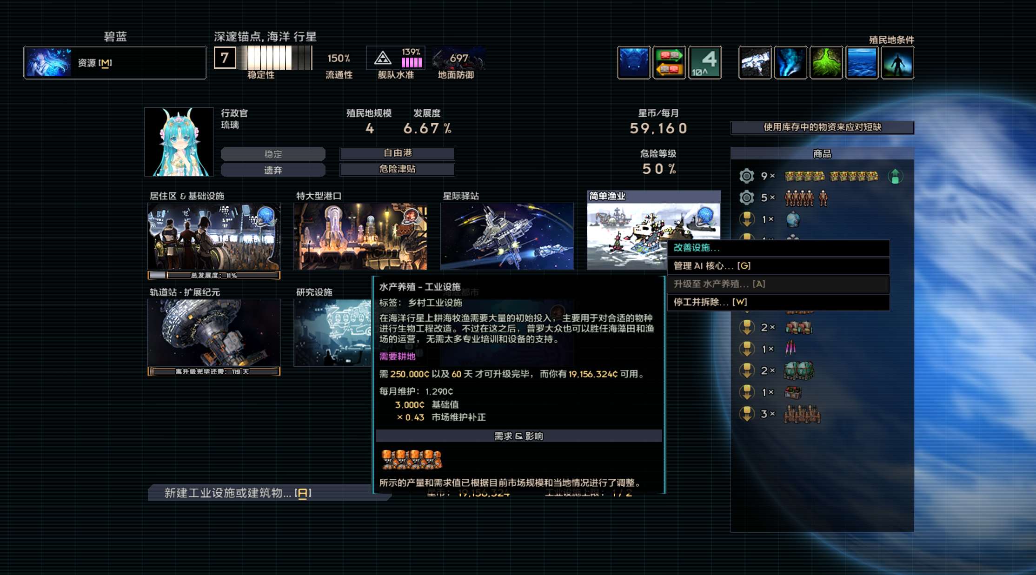
Task: Click the market size 4 icon
Action: [x=705, y=63]
